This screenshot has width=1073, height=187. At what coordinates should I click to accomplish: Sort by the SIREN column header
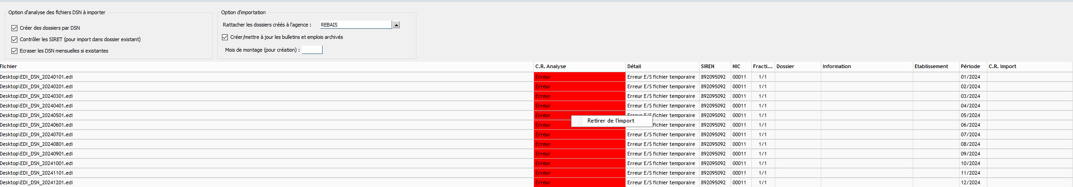715,66
